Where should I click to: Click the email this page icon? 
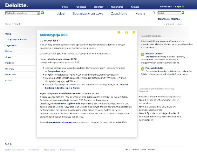click(126, 32)
